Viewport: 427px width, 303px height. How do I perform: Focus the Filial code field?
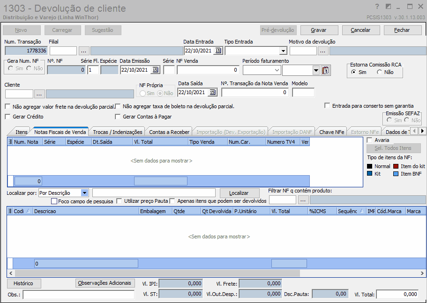coord(63,51)
